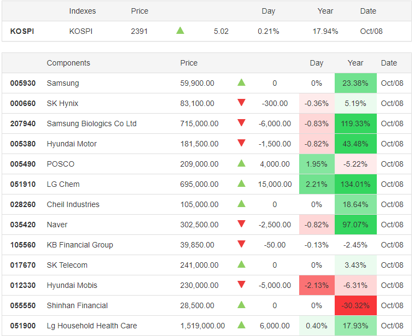The height and width of the screenshot is (336, 414).
Task: Click ticker code 051910
Action: [23, 184]
